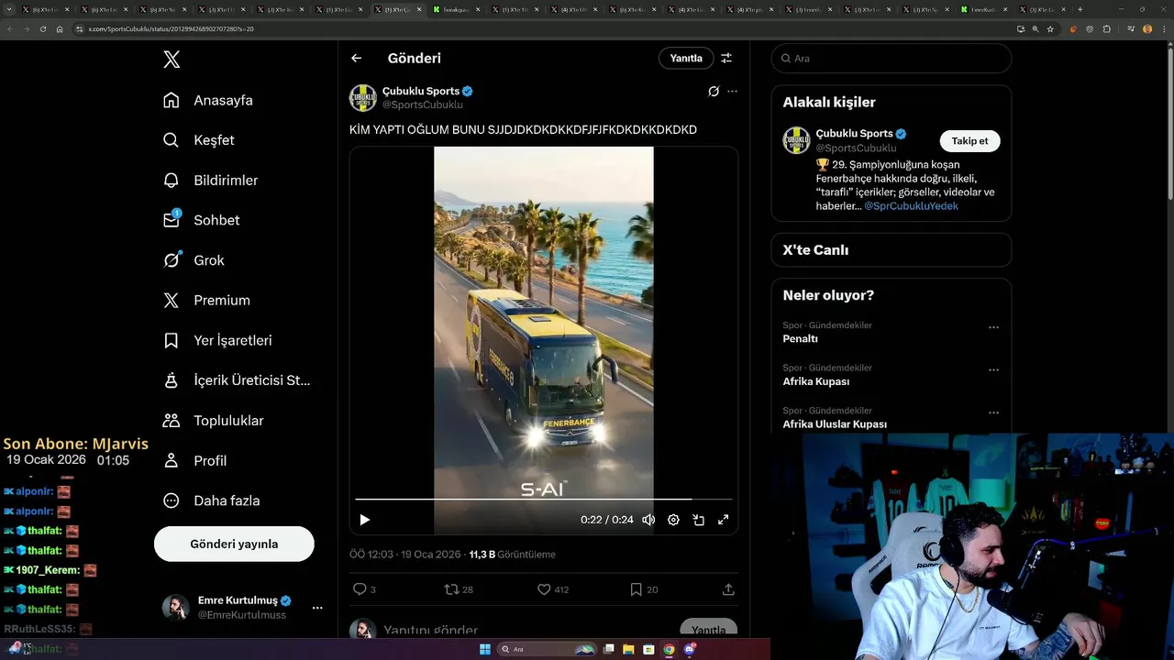Open Bildirimler notifications
1174x660 pixels.
(x=210, y=181)
